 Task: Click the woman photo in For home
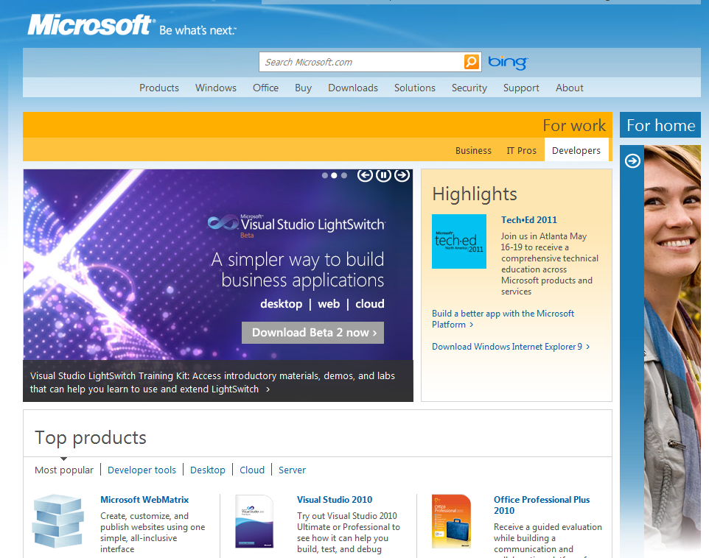(672, 348)
